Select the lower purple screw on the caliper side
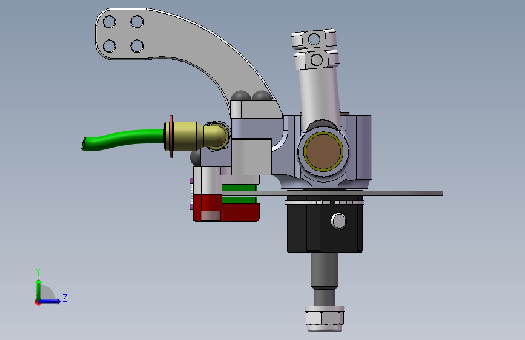 [191, 207]
